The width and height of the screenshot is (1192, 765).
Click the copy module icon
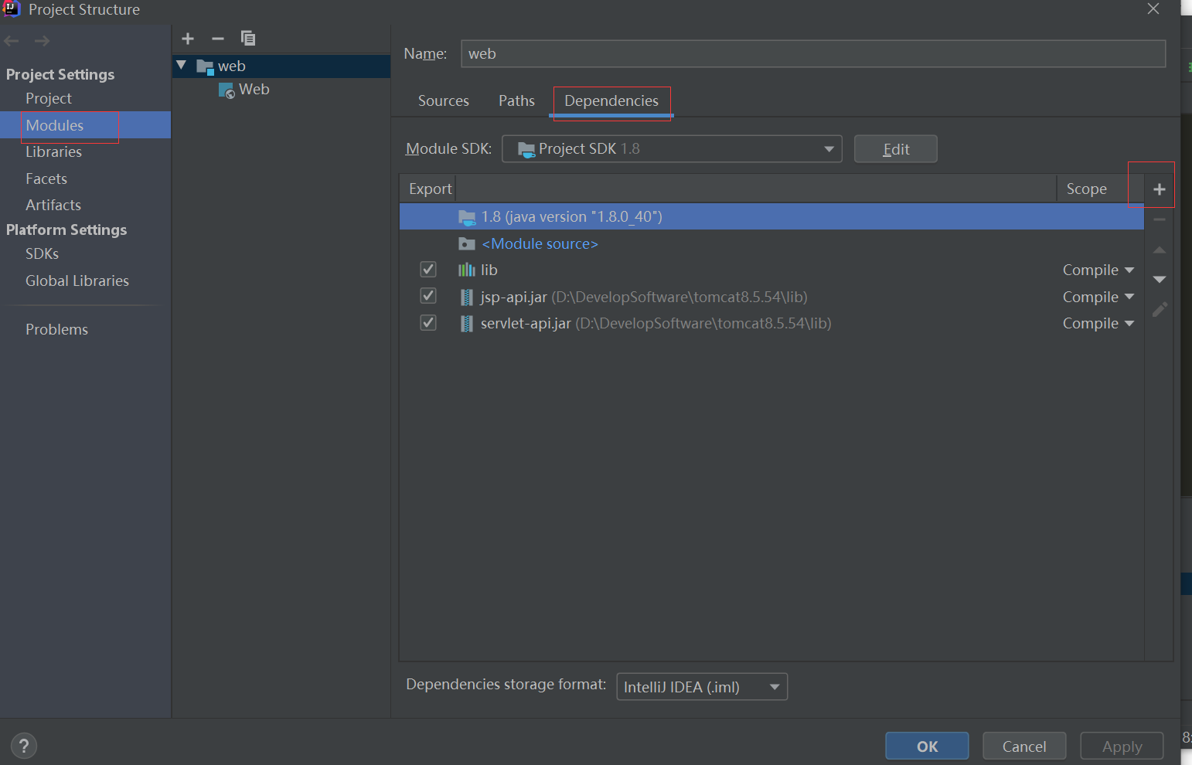point(248,39)
